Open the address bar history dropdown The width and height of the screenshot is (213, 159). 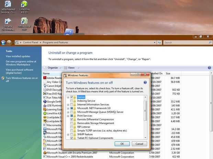(x=155, y=43)
